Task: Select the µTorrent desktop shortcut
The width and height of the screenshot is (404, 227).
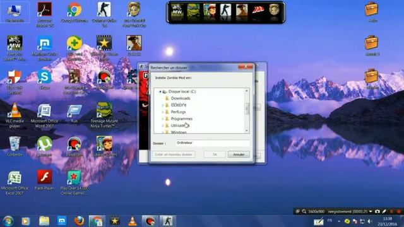Action: [x=44, y=146]
